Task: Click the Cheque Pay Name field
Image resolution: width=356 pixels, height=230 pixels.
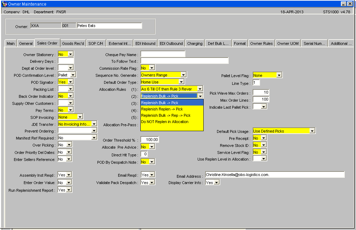Action: point(163,54)
